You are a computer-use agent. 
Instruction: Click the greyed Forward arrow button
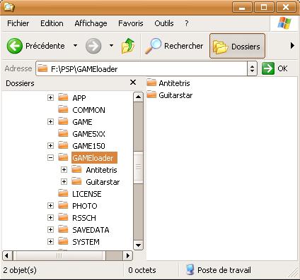point(93,46)
